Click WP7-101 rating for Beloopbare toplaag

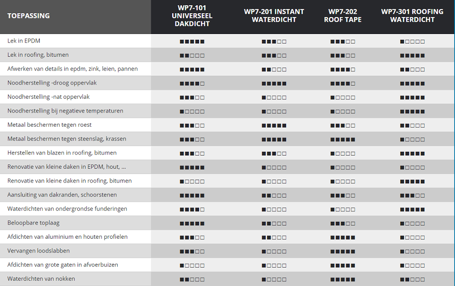pyautogui.click(x=192, y=223)
